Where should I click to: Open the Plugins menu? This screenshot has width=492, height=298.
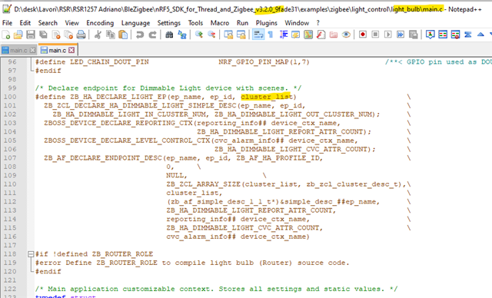(267, 23)
